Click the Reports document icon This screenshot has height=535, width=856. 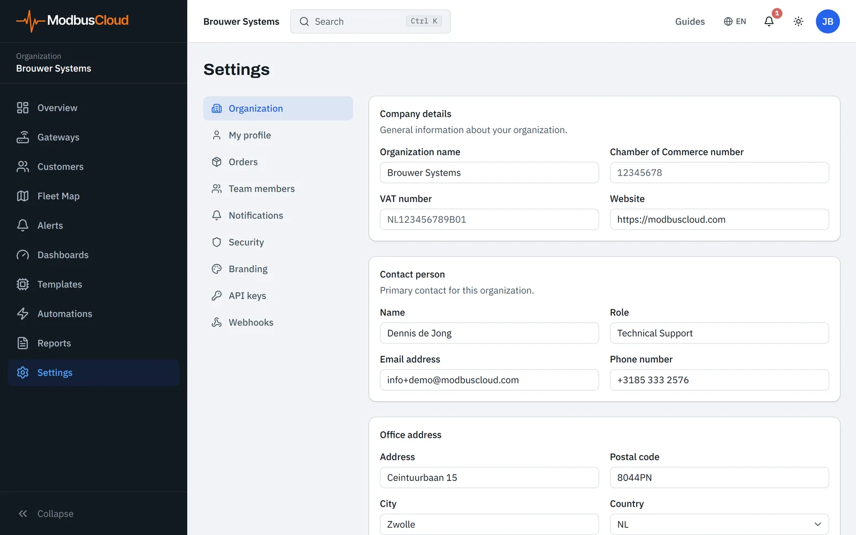(x=22, y=343)
